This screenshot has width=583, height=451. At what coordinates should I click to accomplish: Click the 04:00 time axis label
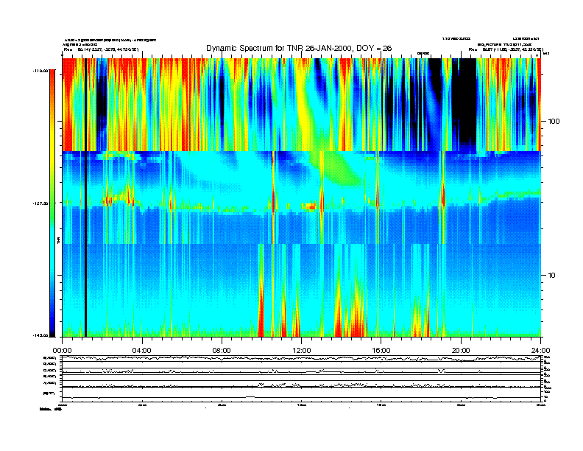click(x=142, y=351)
